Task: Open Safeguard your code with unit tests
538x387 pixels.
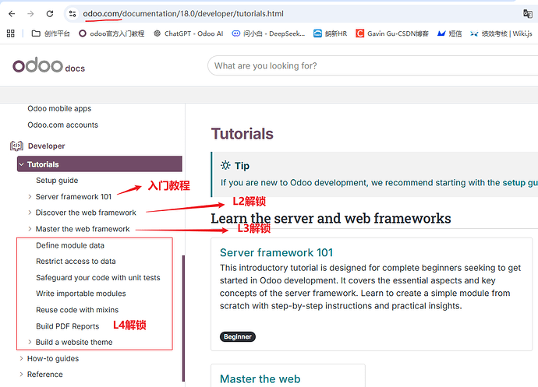Action: (x=98, y=277)
